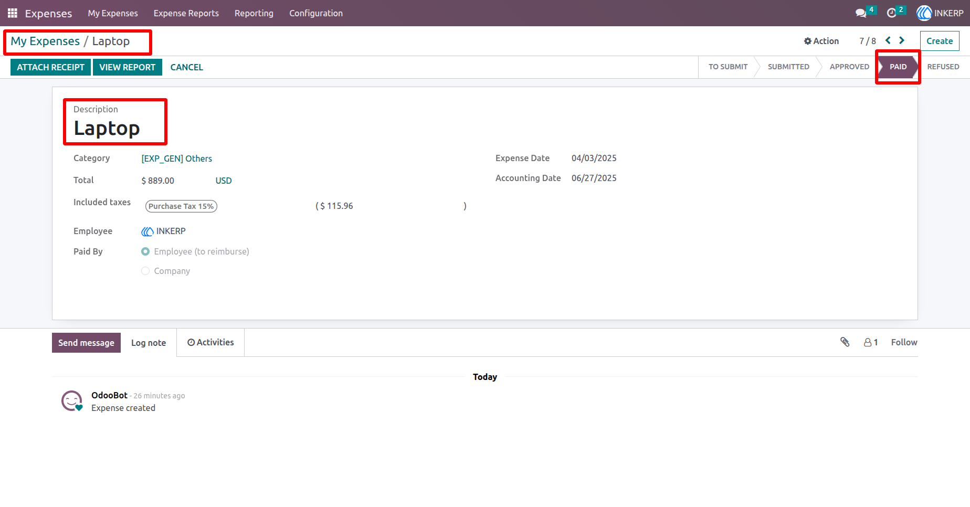Open the Action gear dropdown
The width and height of the screenshot is (970, 507).
[x=821, y=41]
